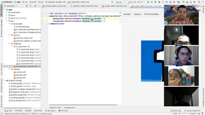Viewport: 205px width, 115px height.
Task: Open the NoActionBar theme dropdown
Action: click(152, 14)
